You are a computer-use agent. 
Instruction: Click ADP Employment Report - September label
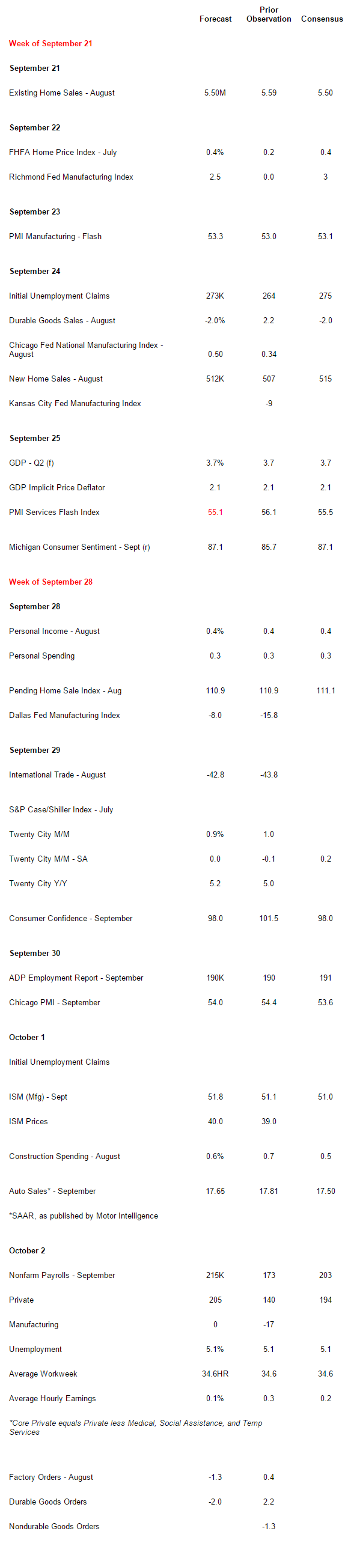coord(76,978)
